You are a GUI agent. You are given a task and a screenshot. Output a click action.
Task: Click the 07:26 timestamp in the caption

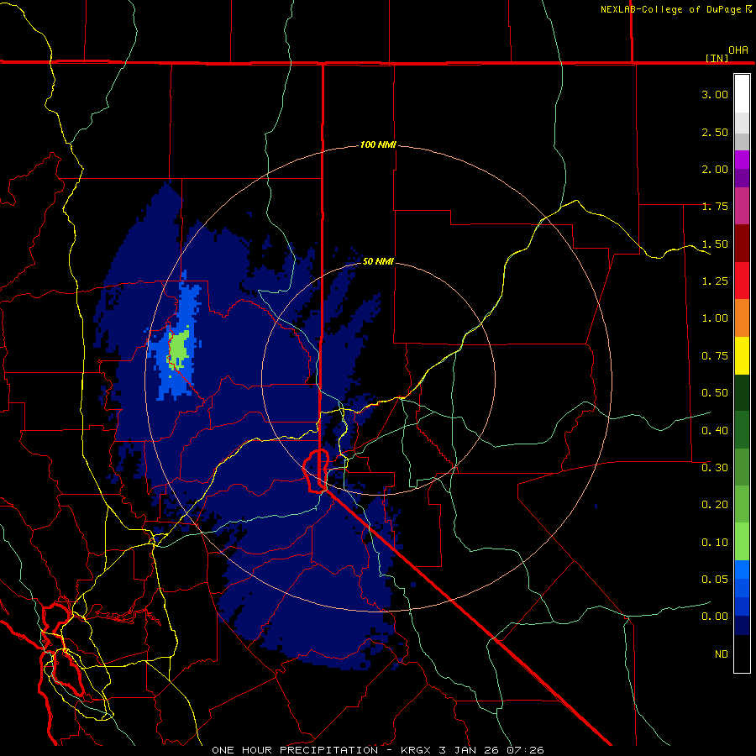(525, 750)
